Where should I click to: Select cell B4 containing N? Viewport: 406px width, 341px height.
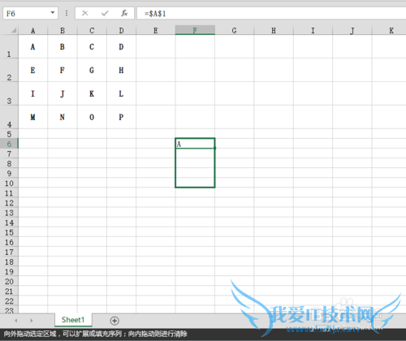tap(63, 117)
